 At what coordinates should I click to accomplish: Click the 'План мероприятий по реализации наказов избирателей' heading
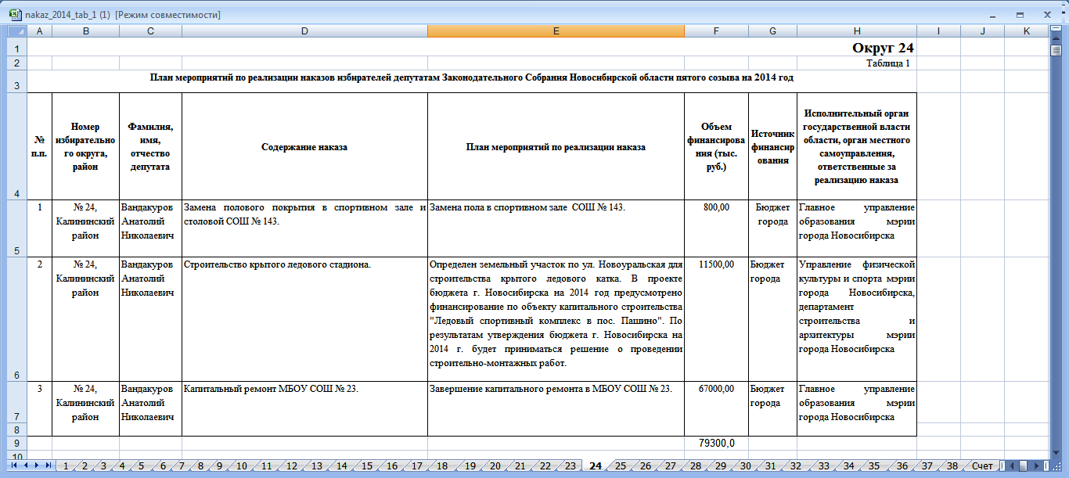click(x=472, y=78)
